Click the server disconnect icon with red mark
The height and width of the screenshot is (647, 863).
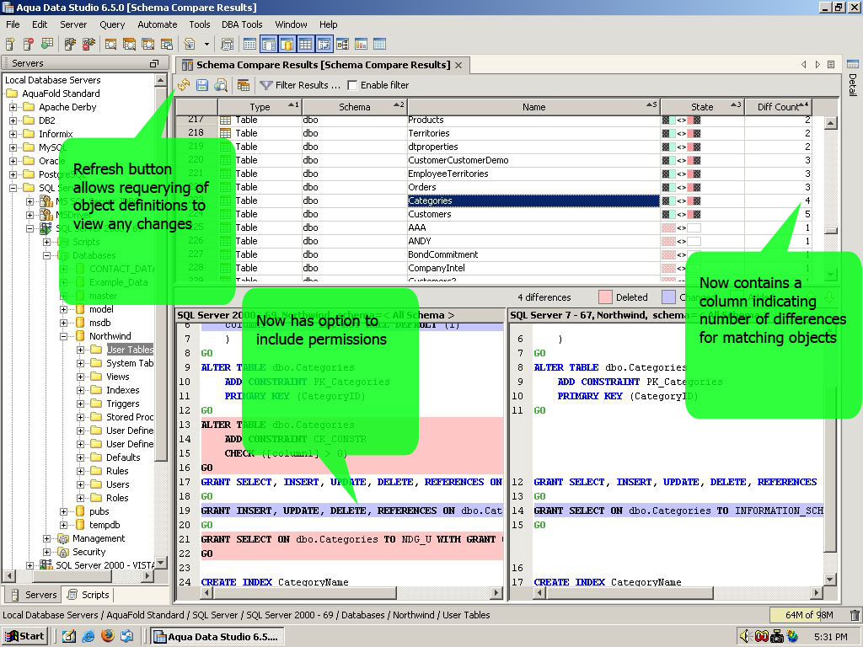coord(88,44)
